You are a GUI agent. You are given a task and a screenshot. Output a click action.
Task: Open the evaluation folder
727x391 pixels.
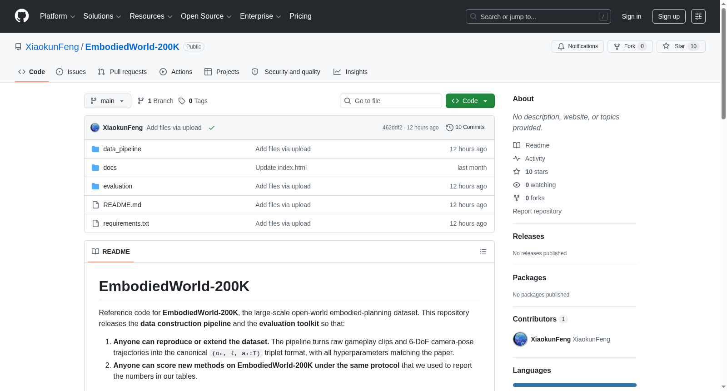click(118, 186)
